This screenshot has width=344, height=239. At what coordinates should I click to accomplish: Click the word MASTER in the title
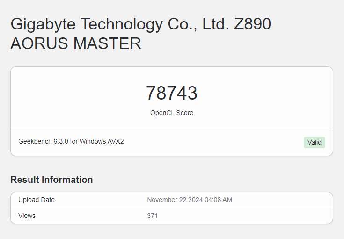(108, 43)
